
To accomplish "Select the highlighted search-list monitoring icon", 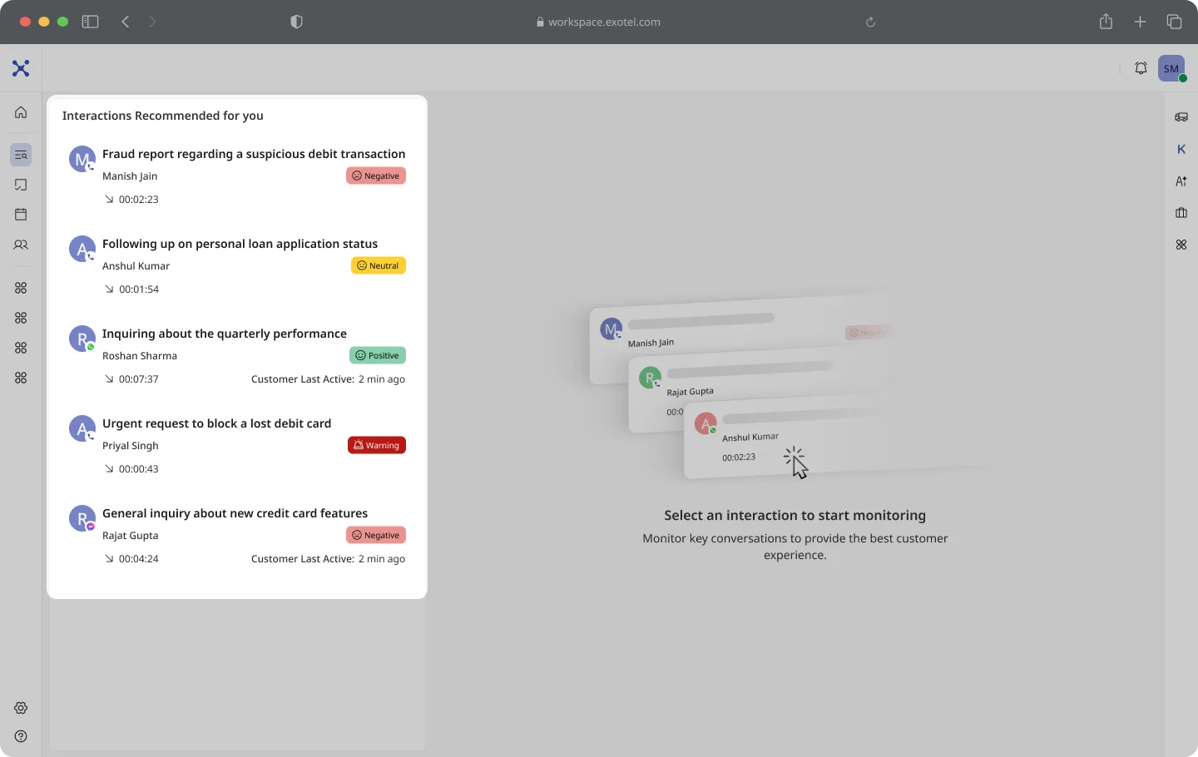I will pos(21,155).
